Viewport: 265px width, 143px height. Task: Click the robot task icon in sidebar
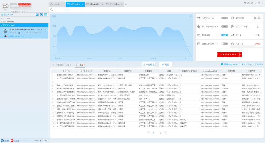click(x=6, y=31)
